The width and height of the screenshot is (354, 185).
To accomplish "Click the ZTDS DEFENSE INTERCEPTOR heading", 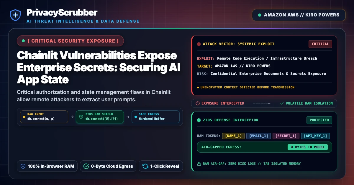I will click(230, 120).
